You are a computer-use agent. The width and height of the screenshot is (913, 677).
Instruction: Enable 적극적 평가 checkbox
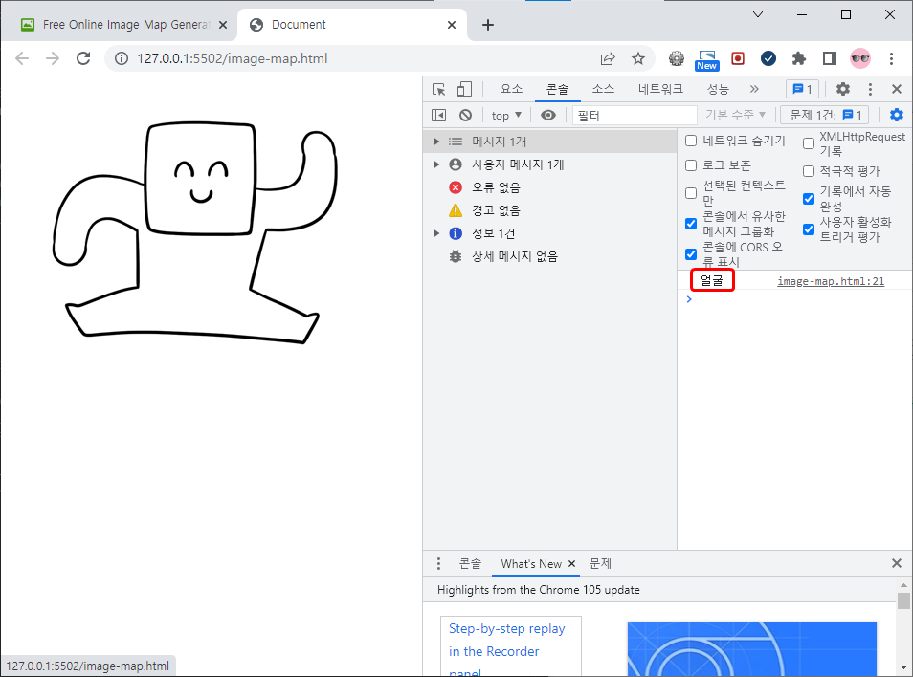[x=809, y=171]
